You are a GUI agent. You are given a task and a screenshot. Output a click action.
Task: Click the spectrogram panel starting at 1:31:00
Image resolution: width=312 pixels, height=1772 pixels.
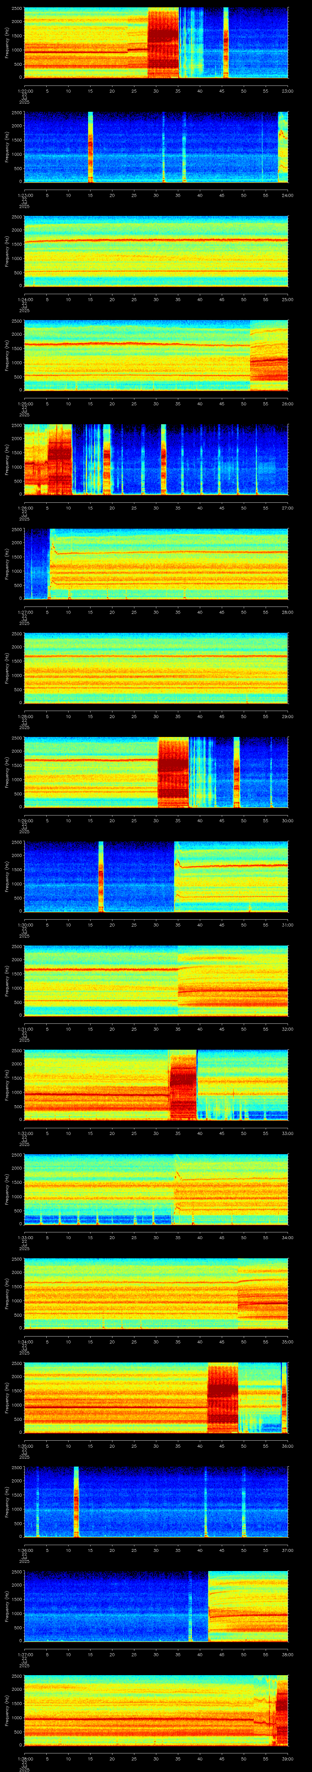coord(156,981)
